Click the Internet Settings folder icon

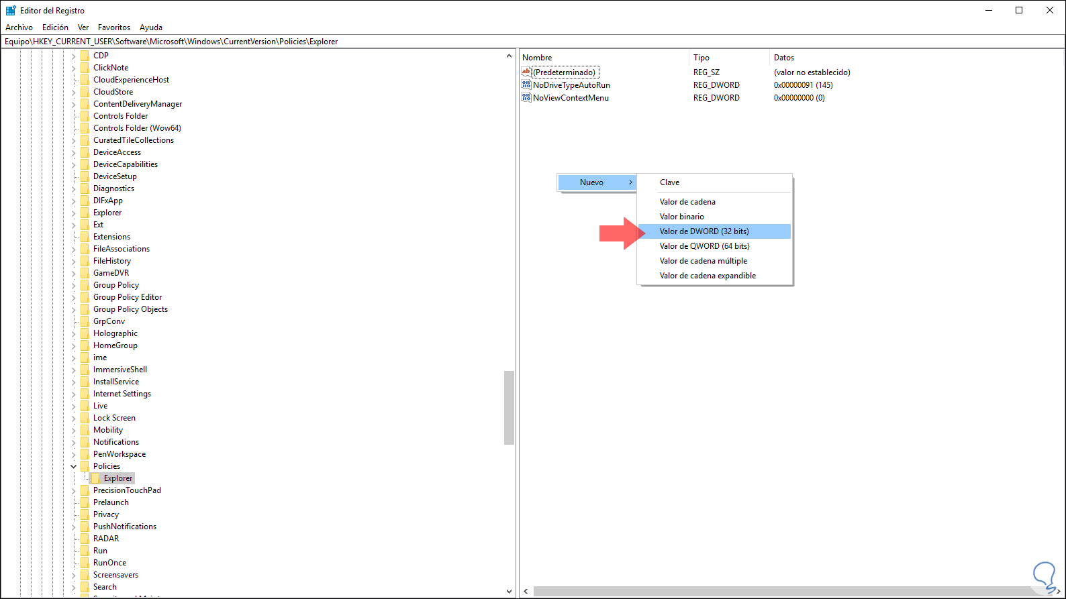(85, 394)
